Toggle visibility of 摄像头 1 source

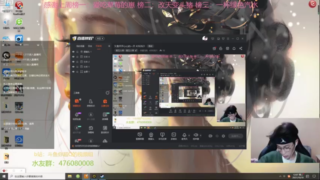[x=73, y=52]
